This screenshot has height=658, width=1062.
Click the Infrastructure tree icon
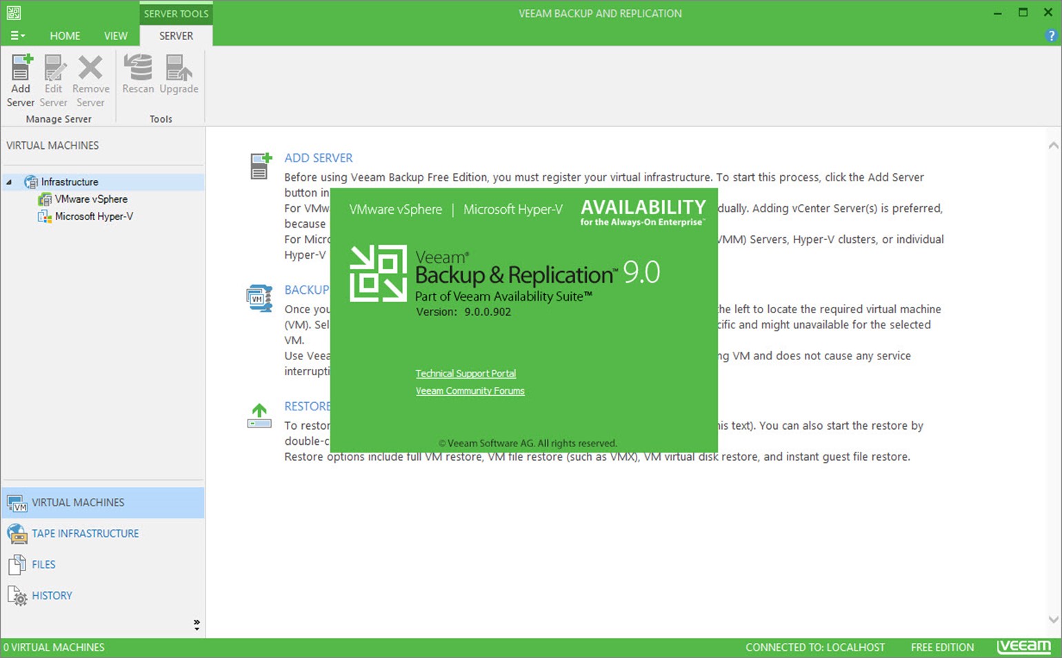31,182
